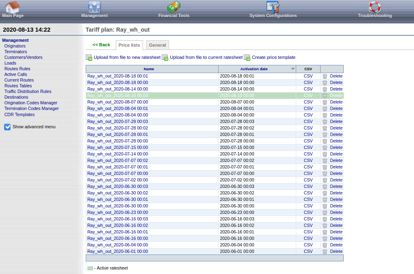Click Upload from file to new ratesheet icon
The width and height of the screenshot is (414, 274).
tap(89, 58)
